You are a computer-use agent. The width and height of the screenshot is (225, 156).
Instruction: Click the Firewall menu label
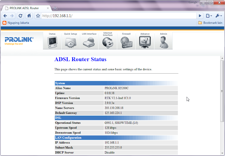(126, 34)
